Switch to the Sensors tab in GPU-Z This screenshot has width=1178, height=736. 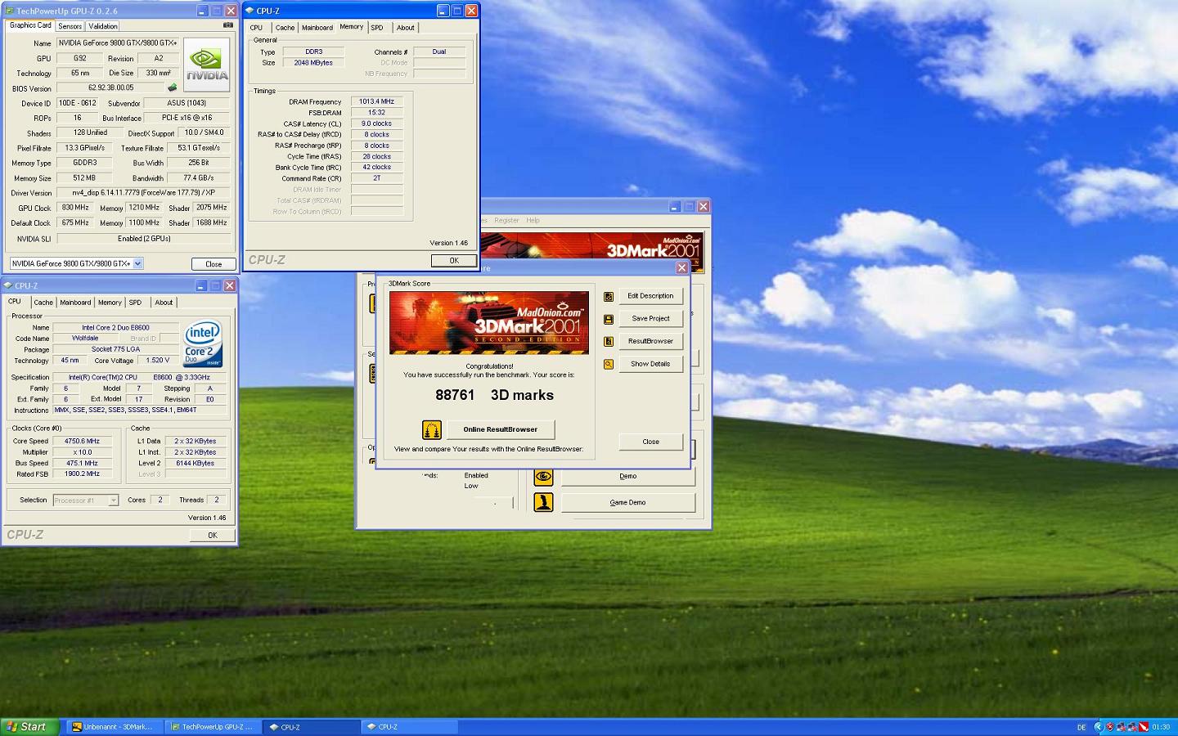pos(70,26)
